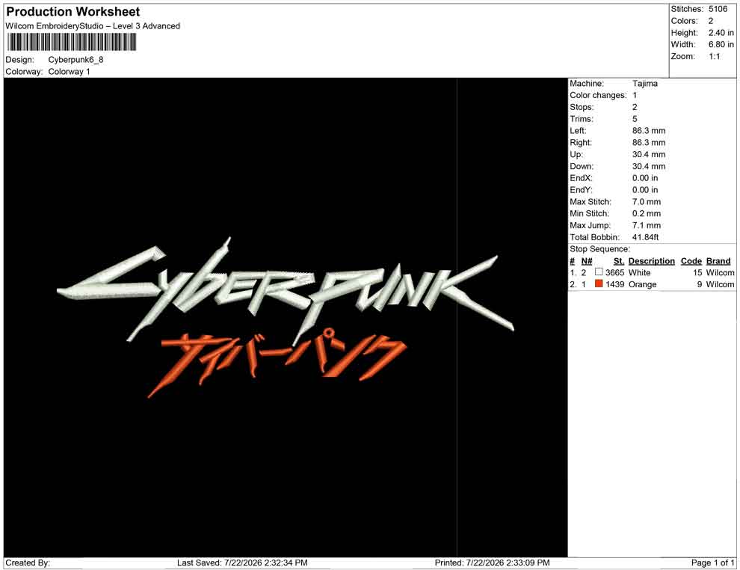
Task: Click the EndX label
Action: pyautogui.click(x=581, y=177)
